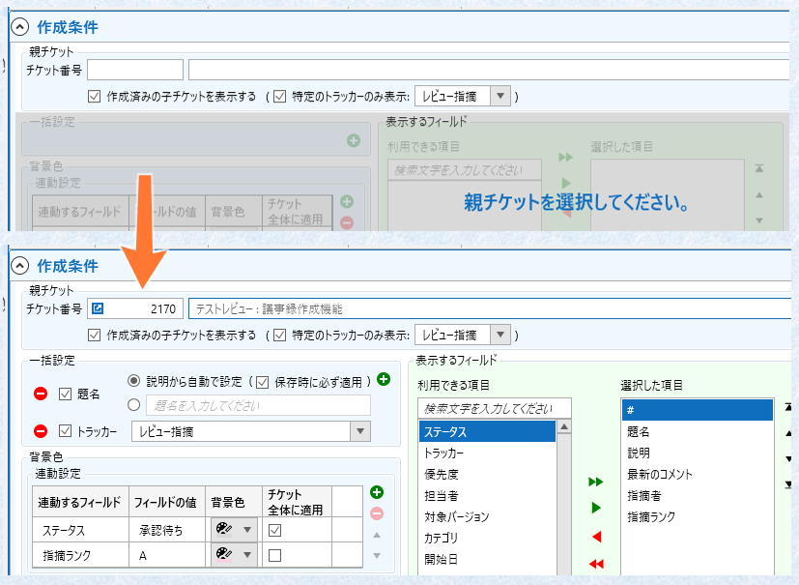The width and height of the screenshot is (799, 585).
Task: Enable チケット全体に適用 for 指摘ランク row
Action: tap(274, 555)
